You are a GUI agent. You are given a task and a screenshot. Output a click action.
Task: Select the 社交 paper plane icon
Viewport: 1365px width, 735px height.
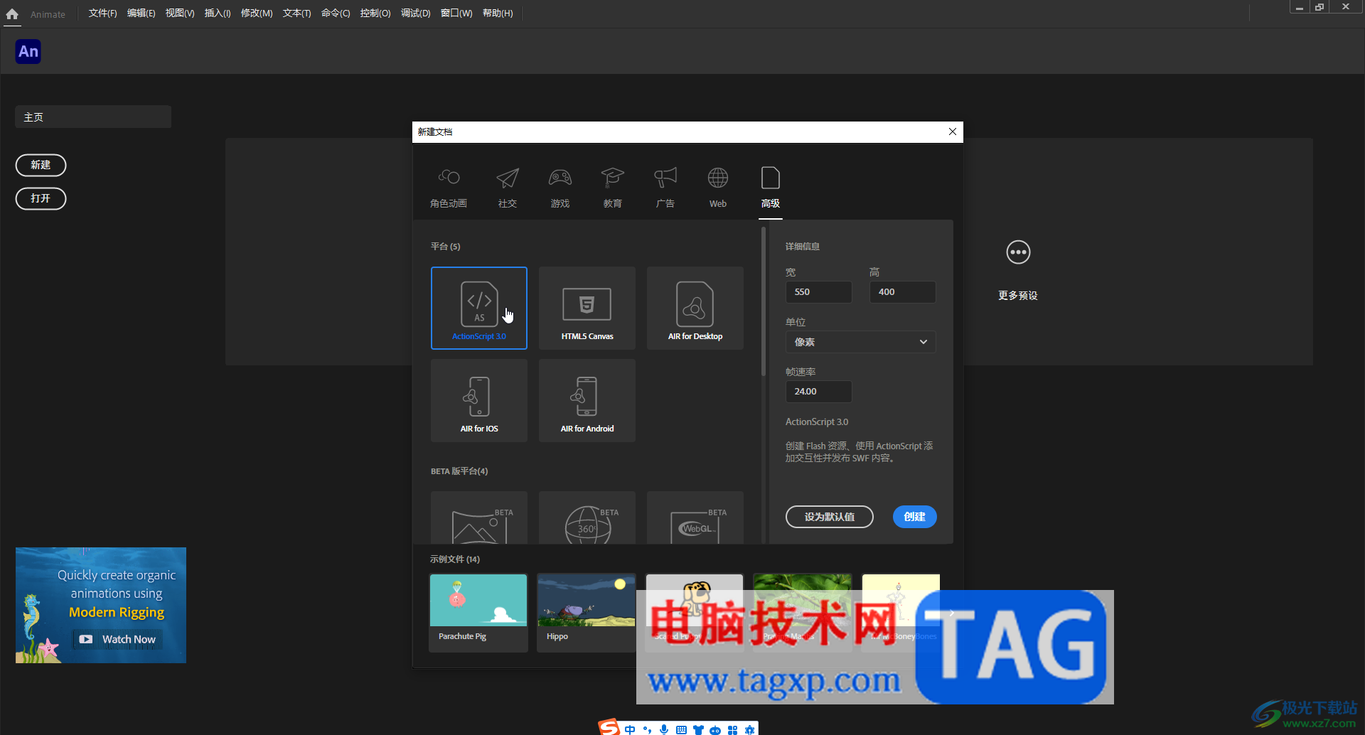pyautogui.click(x=508, y=178)
